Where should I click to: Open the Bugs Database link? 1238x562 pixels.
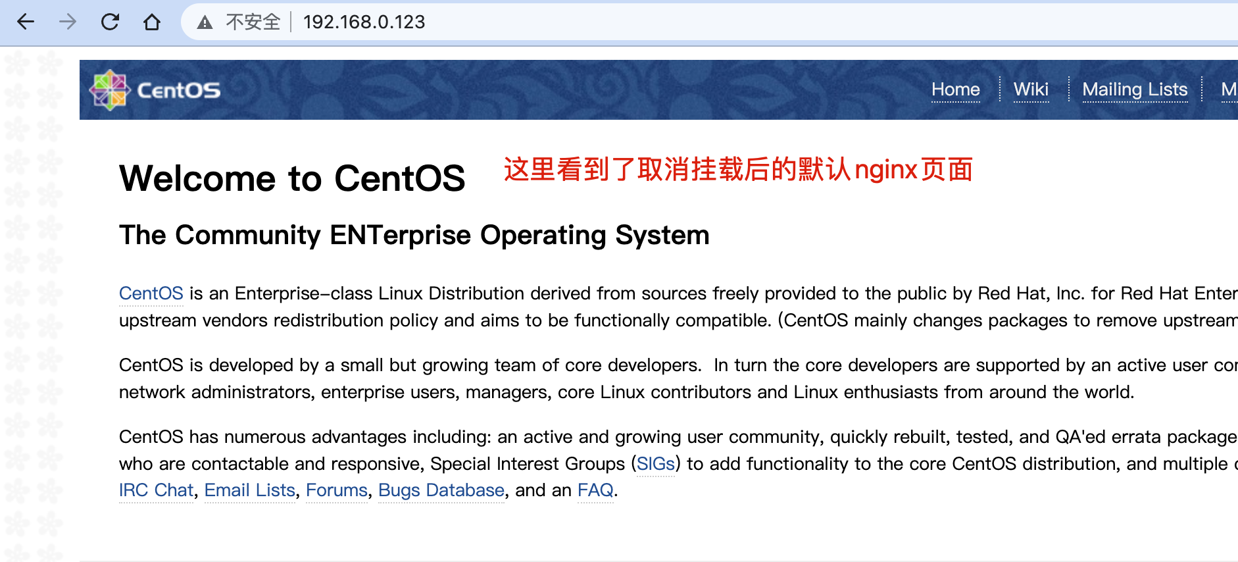pos(441,490)
